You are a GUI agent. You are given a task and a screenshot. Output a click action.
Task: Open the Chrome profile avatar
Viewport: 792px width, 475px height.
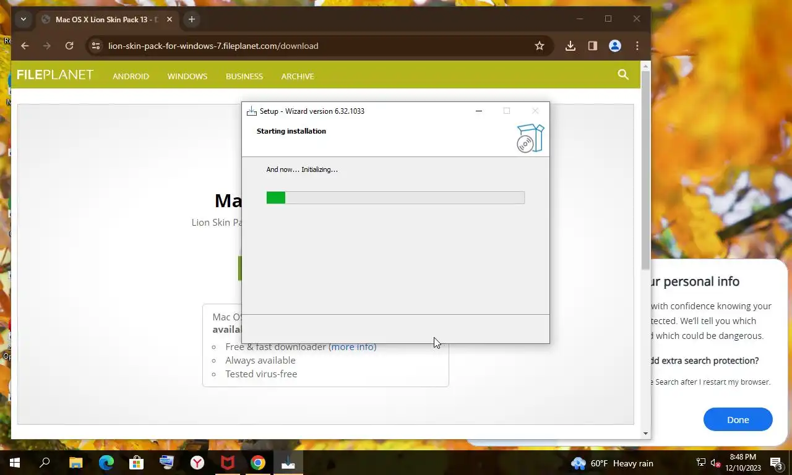(615, 46)
